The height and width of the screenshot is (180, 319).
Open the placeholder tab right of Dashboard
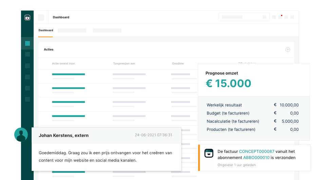coord(72,31)
